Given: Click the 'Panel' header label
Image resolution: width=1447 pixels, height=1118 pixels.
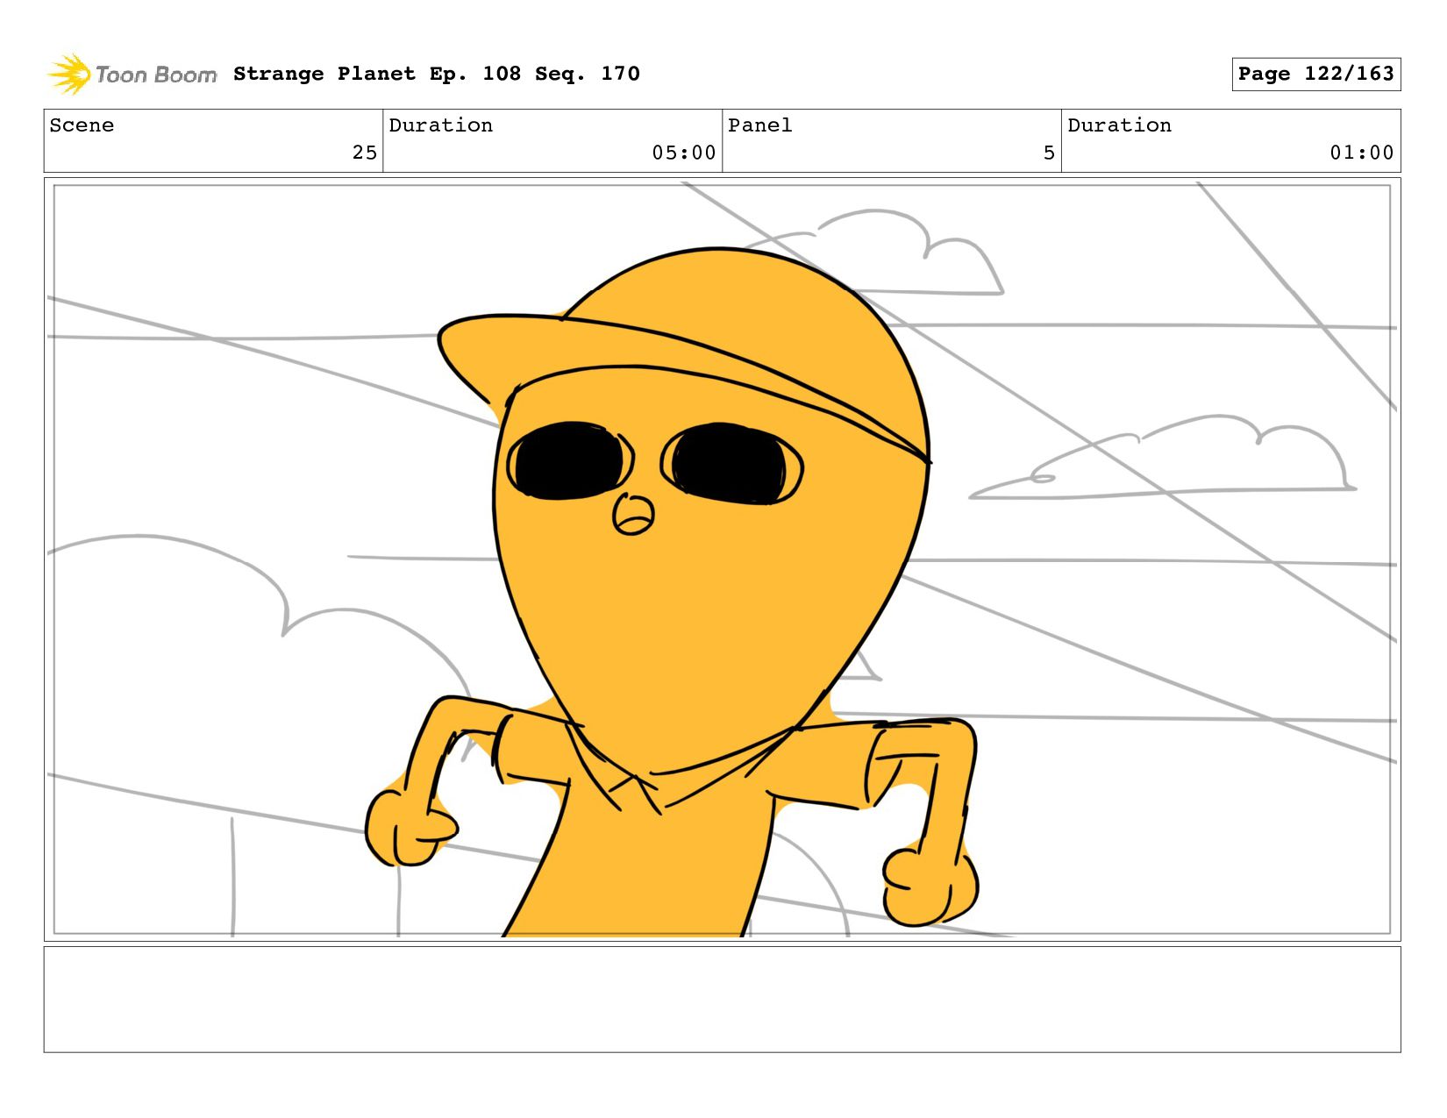Looking at the screenshot, I should pos(759,125).
